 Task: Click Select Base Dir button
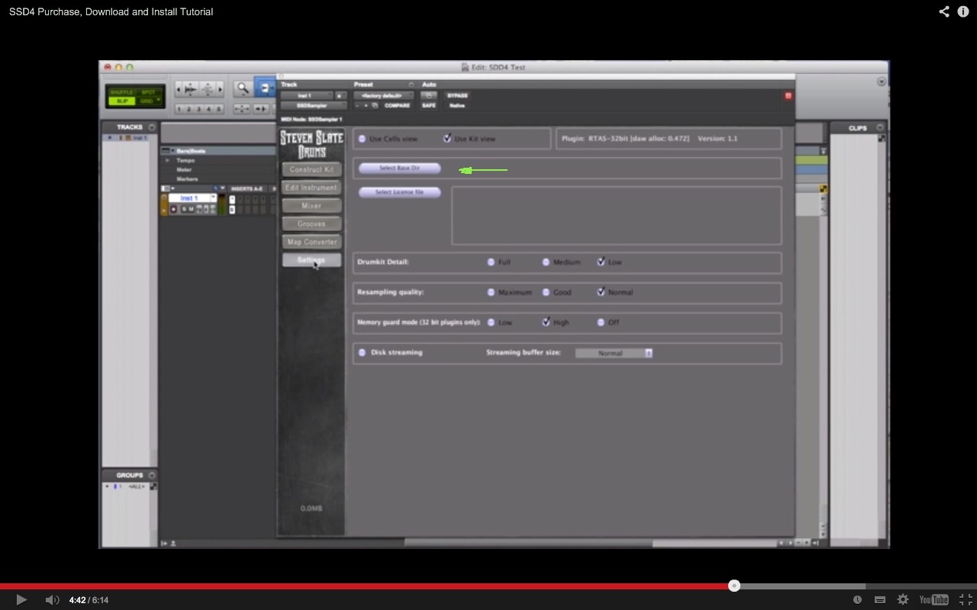pos(399,168)
